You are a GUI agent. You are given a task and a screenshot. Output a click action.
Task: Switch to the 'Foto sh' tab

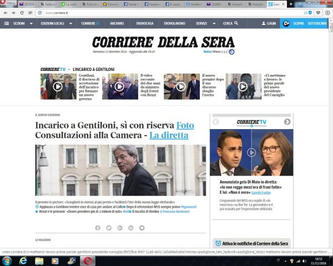tap(90, 4)
